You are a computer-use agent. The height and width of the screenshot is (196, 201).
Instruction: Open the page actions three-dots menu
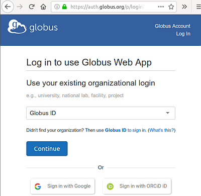tap(161, 7)
